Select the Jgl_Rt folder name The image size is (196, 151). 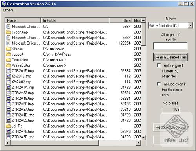pyautogui.click(x=16, y=126)
